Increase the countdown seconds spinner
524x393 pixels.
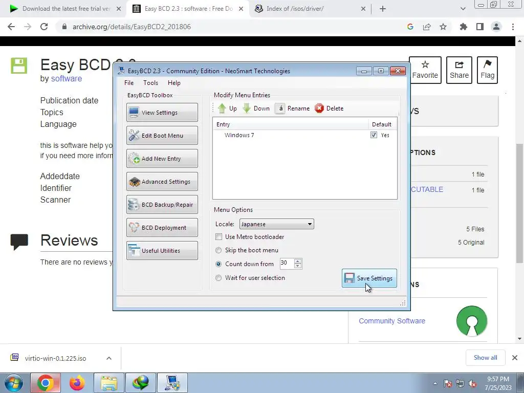[x=298, y=261]
